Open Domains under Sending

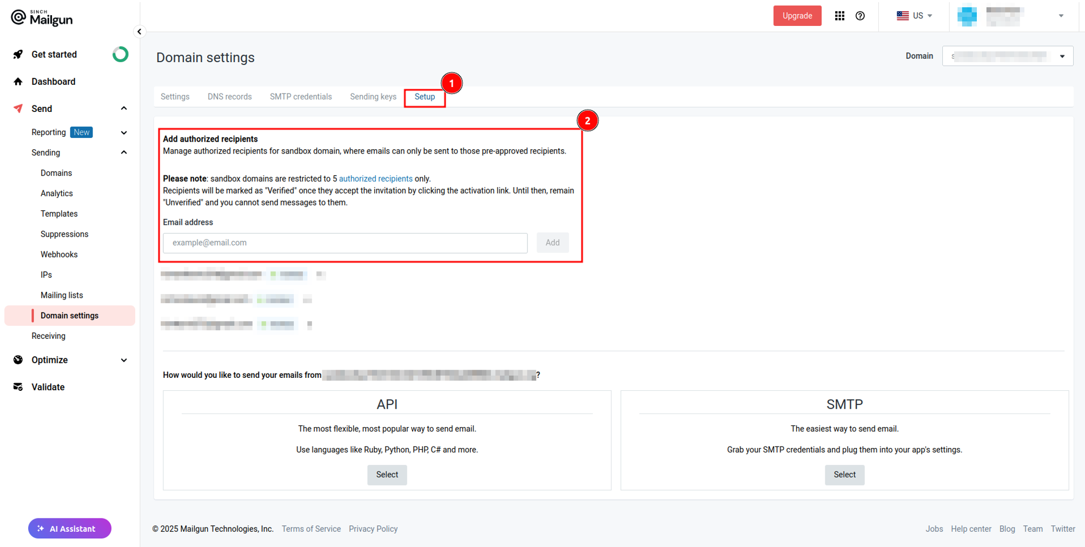[x=56, y=173]
